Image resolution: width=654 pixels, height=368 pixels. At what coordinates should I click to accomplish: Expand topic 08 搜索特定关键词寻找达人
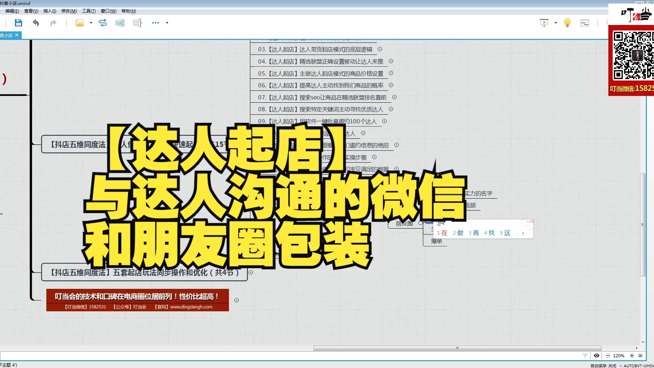click(x=391, y=109)
